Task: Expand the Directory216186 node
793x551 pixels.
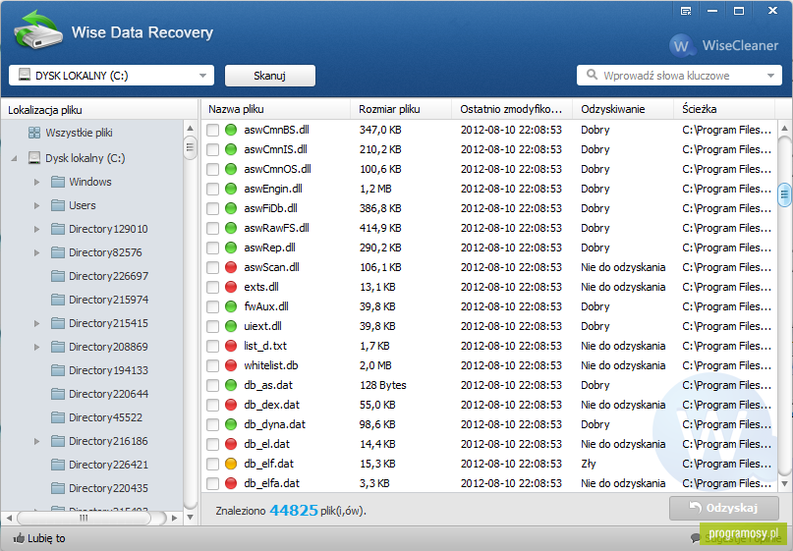Action: pyautogui.click(x=36, y=441)
